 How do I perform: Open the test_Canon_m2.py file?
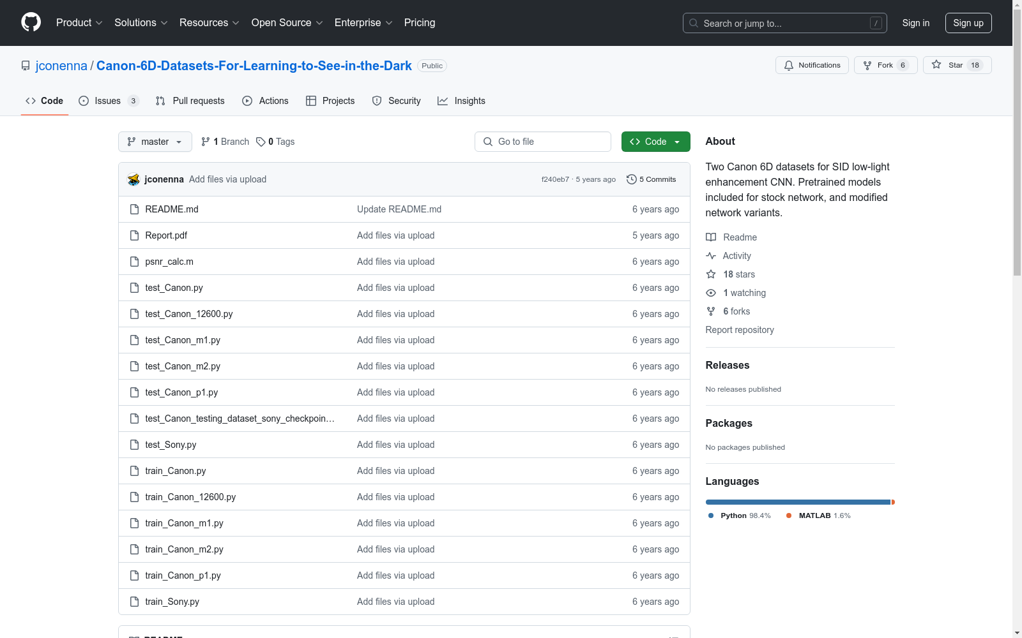[x=183, y=366]
